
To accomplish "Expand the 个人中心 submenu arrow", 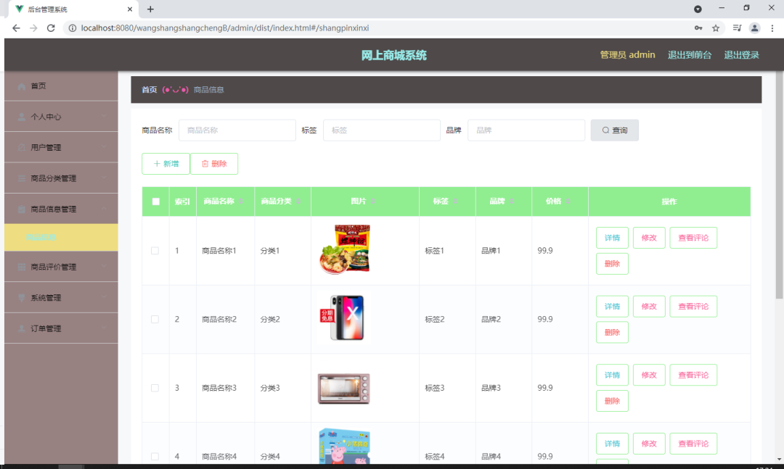I will (104, 117).
